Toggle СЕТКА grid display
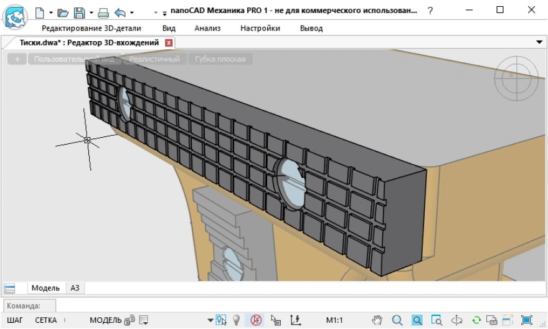The width and height of the screenshot is (548, 329). pyautogui.click(x=45, y=320)
